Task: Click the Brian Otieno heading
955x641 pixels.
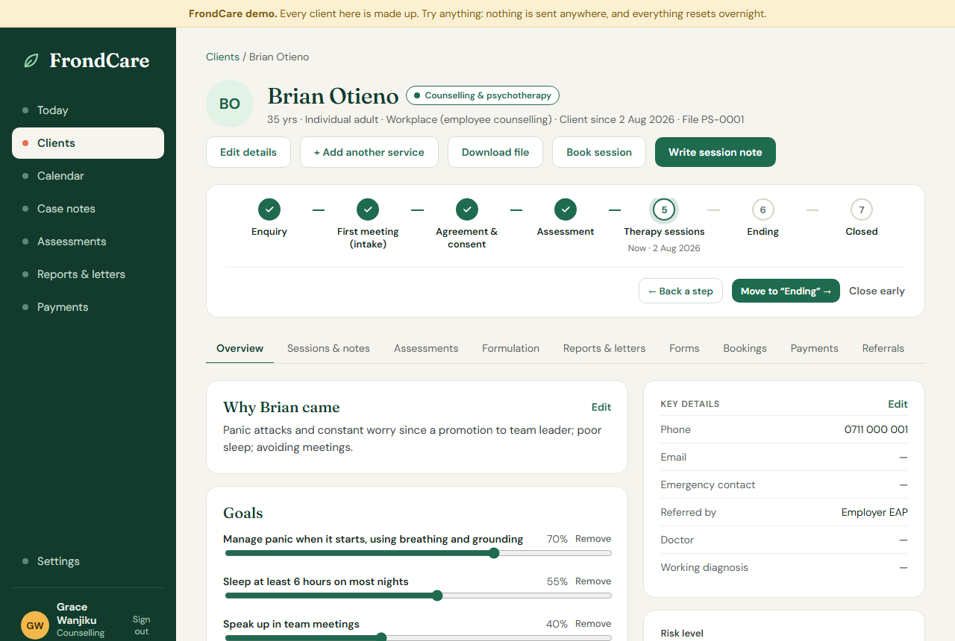Action: pyautogui.click(x=333, y=96)
